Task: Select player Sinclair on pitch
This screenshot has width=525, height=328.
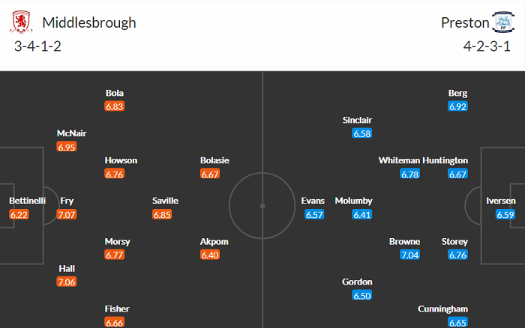Action: [x=357, y=120]
